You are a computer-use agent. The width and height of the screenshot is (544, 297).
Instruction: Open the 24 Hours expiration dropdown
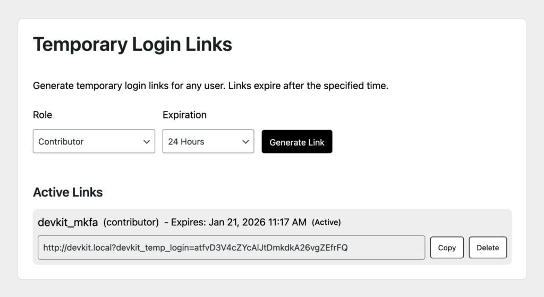click(208, 142)
